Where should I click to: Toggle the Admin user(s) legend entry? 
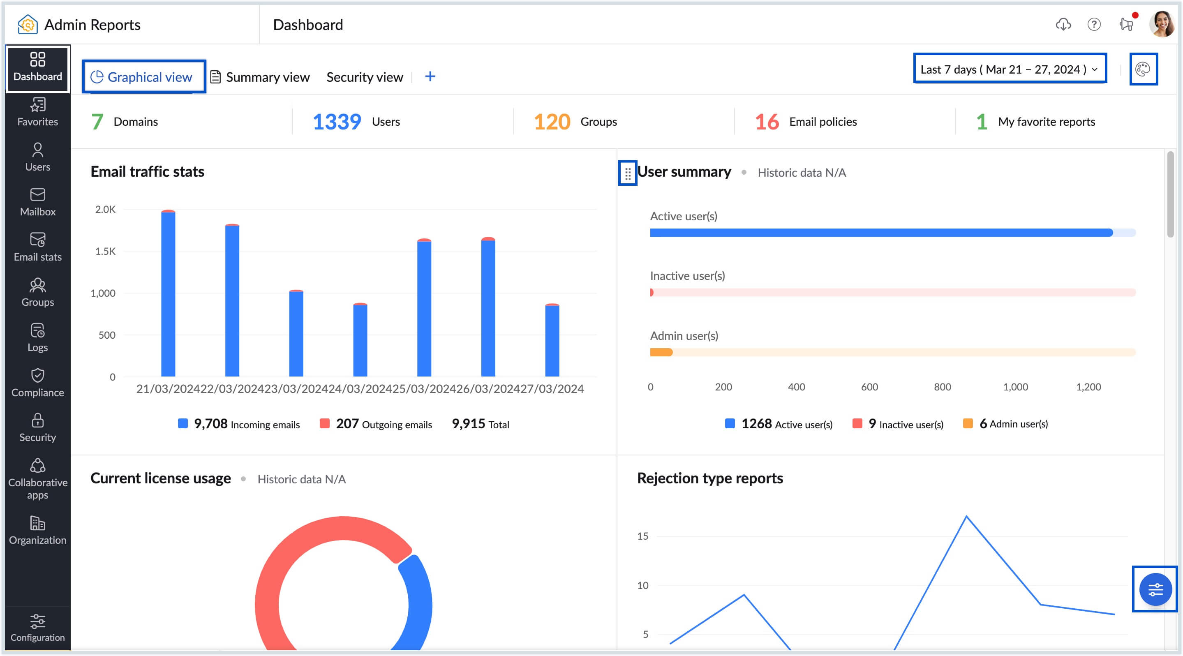pyautogui.click(x=1005, y=424)
